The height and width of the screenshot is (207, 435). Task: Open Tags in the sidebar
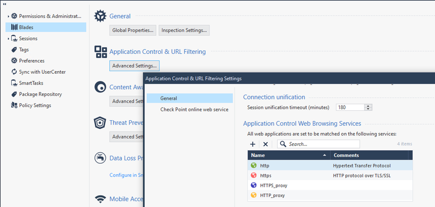[x=24, y=50]
